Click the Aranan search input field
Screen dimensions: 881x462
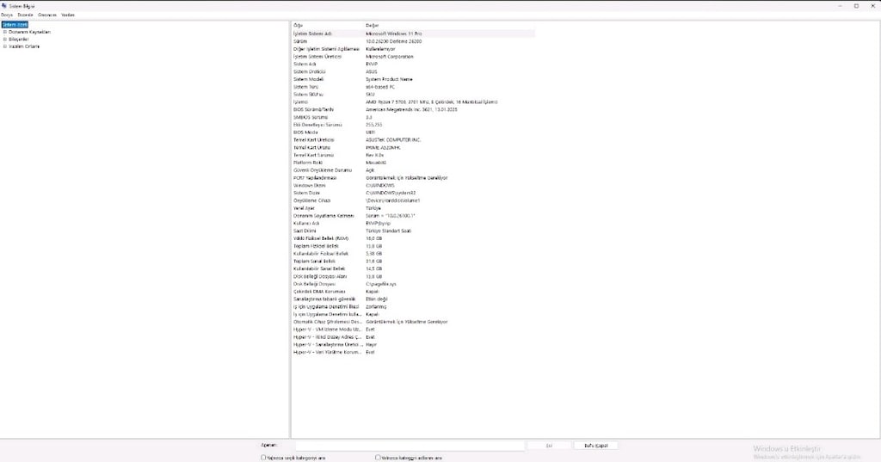[x=410, y=445]
